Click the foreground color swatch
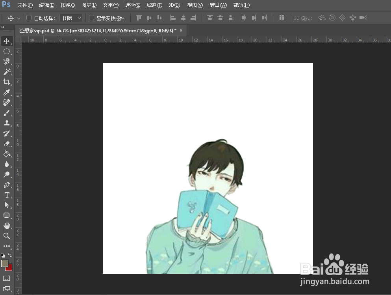The height and width of the screenshot is (295, 391). 4,263
